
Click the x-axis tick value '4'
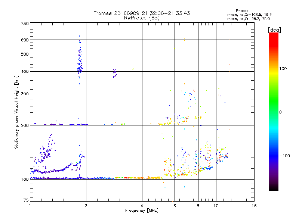pos(142,206)
